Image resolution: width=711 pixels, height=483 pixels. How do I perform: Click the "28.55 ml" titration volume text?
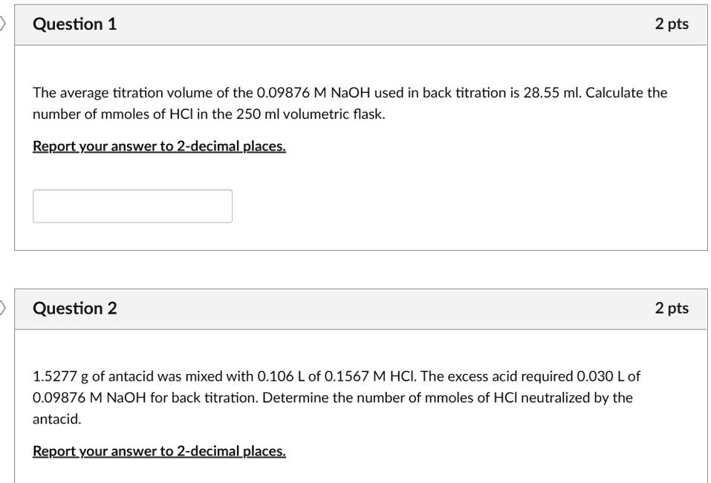tap(552, 93)
